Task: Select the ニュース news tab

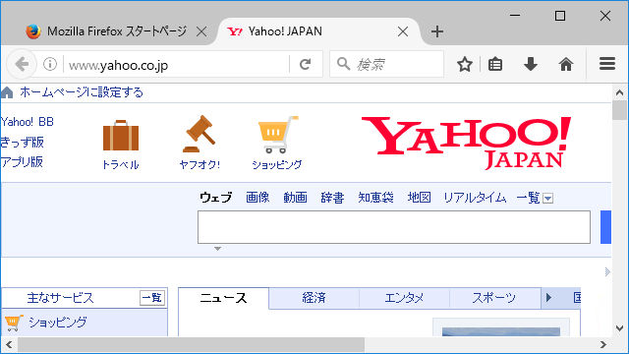Action: pos(223,298)
